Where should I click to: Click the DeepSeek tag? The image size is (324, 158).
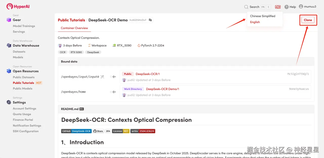pyautogui.click(x=93, y=52)
